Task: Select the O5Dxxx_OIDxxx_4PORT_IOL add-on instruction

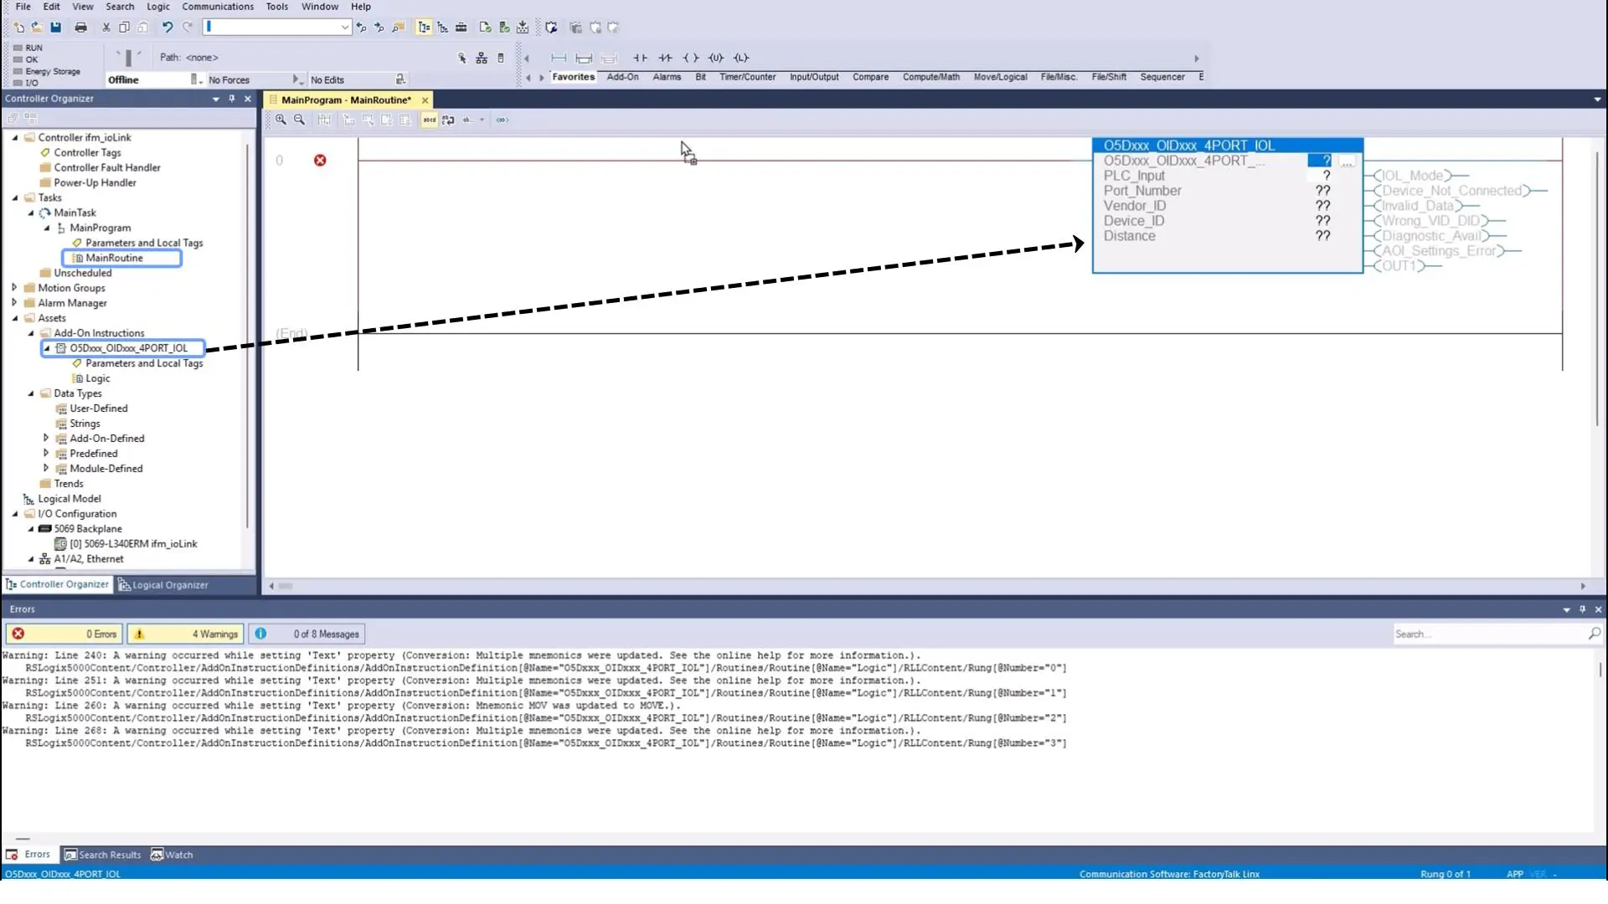Action: [x=128, y=348]
